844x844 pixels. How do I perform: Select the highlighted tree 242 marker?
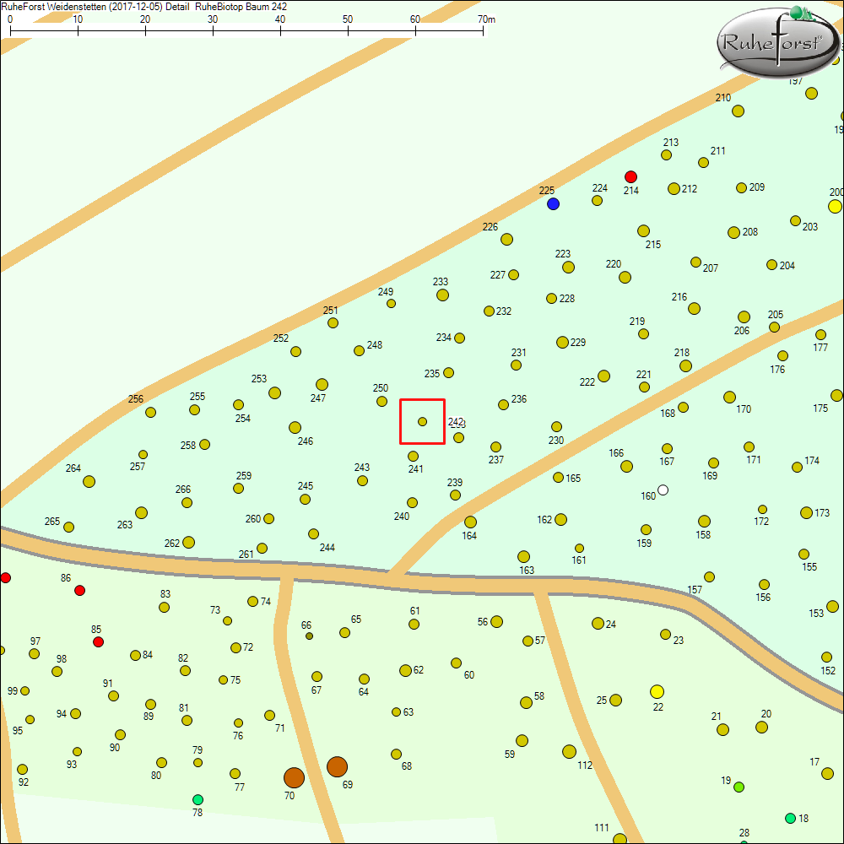pos(421,421)
